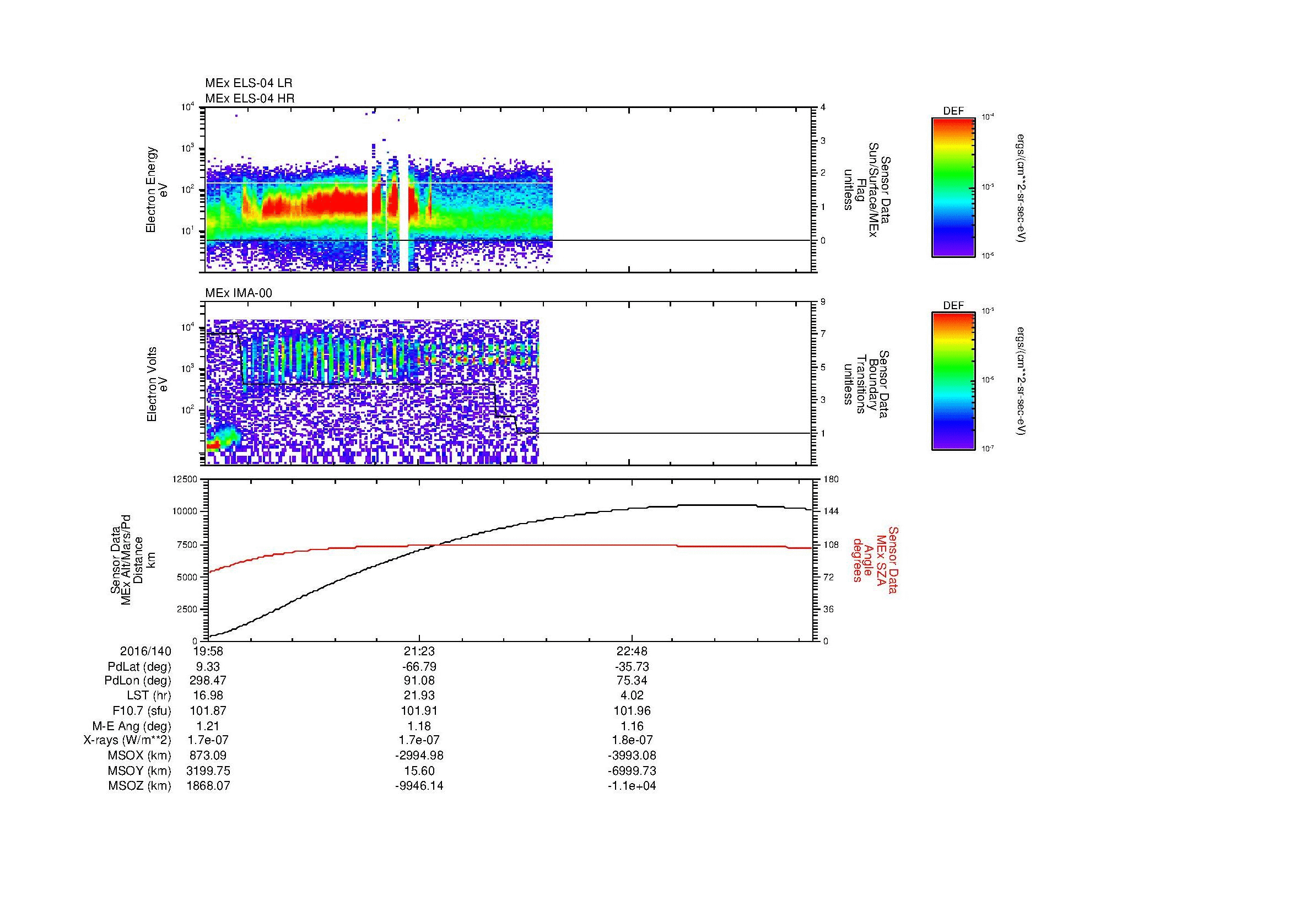
Task: Click the '180' SZA axis tick label
Action: point(830,479)
